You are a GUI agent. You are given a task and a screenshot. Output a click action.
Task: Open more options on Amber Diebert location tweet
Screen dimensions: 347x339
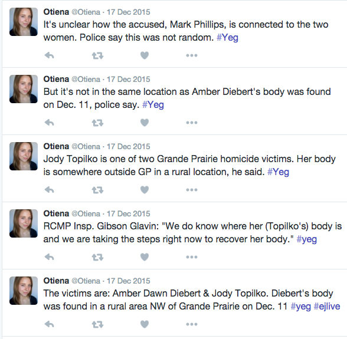(x=192, y=123)
